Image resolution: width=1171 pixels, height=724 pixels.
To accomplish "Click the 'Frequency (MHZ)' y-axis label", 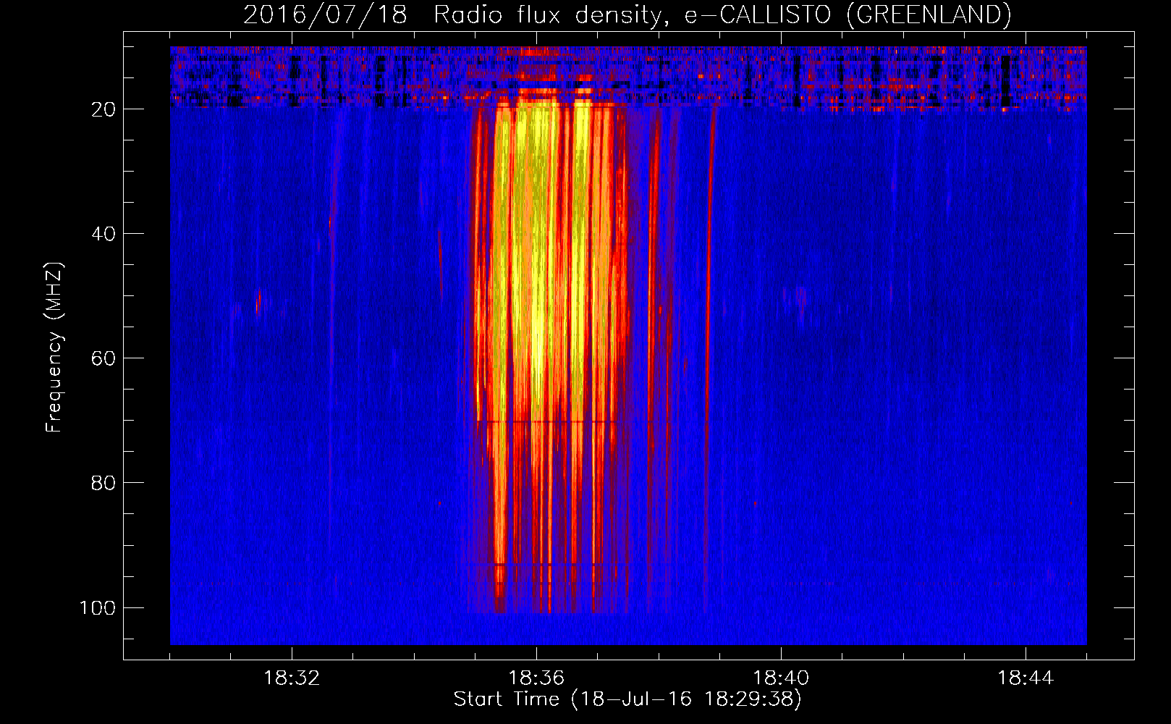I will (x=54, y=348).
